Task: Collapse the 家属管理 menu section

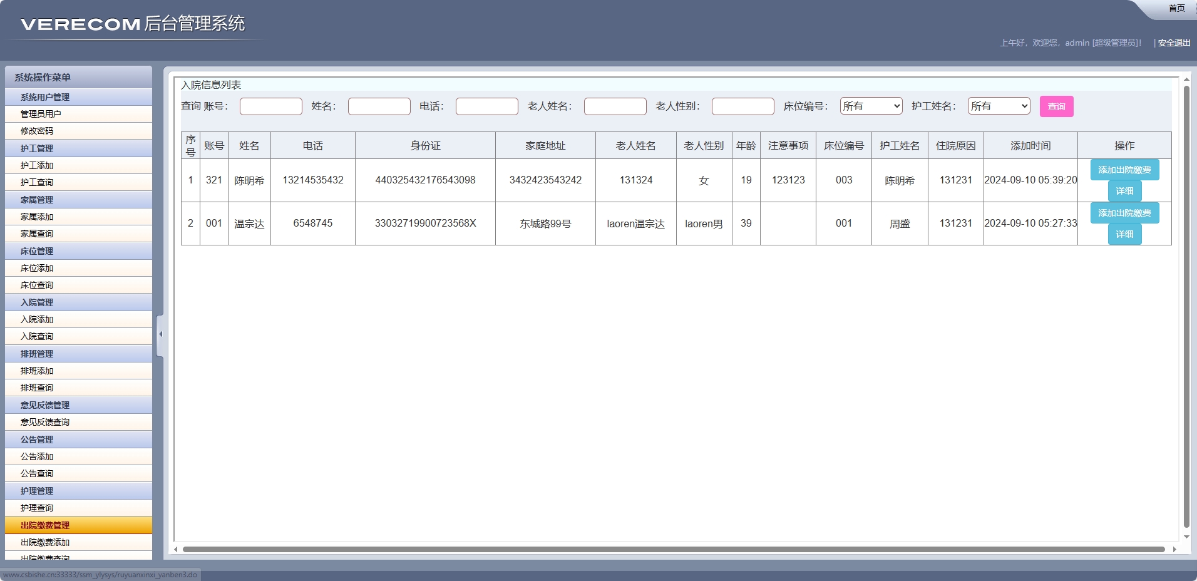Action: pyautogui.click(x=78, y=200)
